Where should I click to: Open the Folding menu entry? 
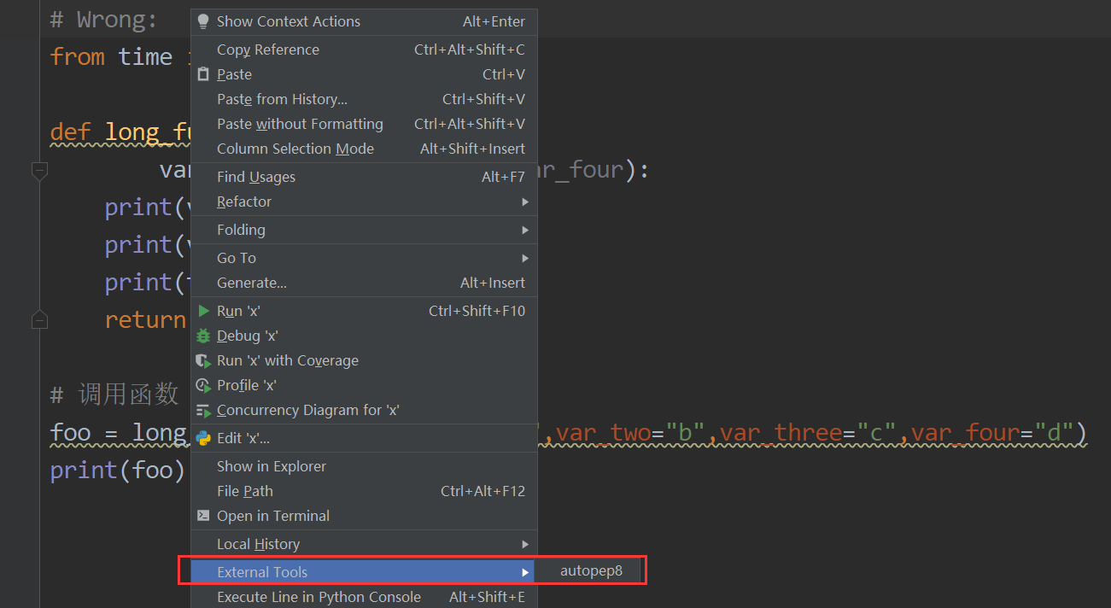coord(364,230)
